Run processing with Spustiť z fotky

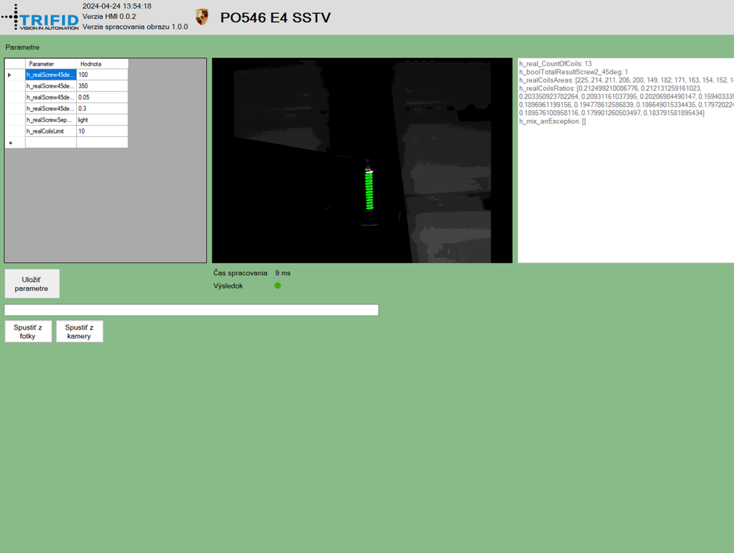[x=28, y=332]
